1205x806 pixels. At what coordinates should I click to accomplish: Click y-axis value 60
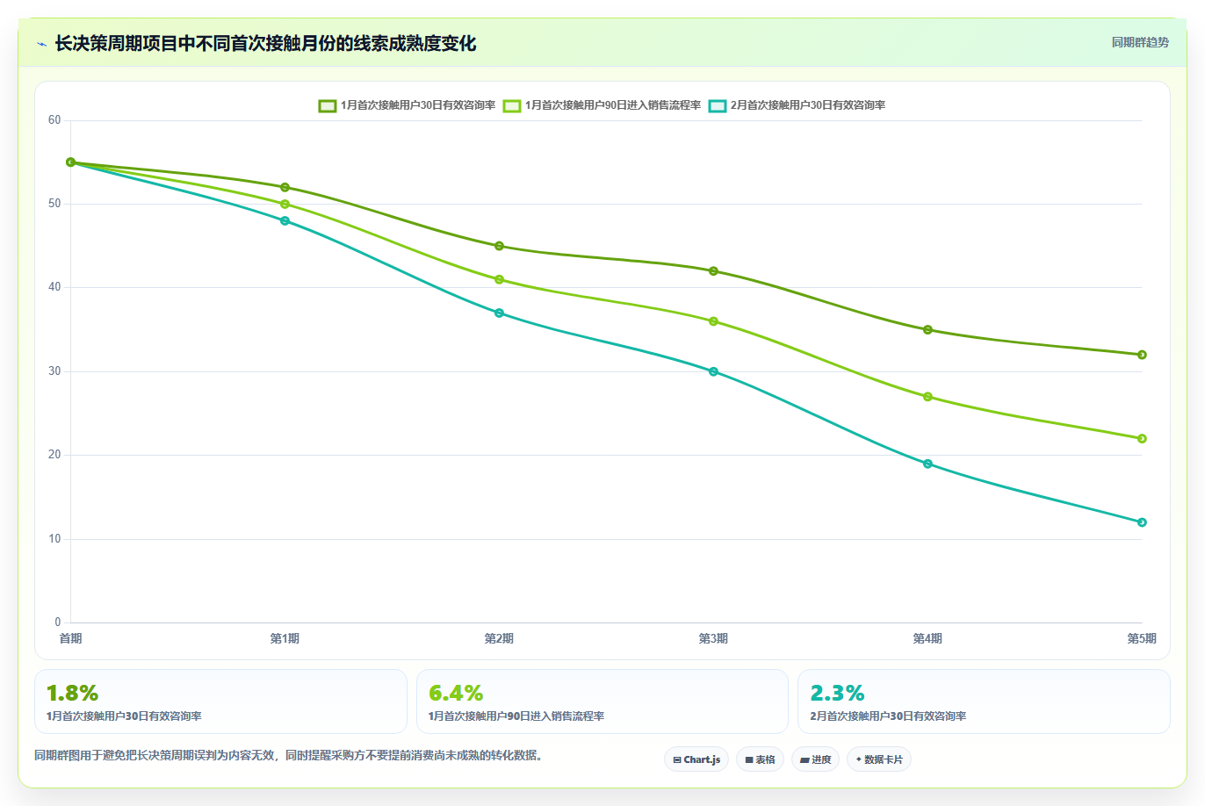(x=54, y=120)
